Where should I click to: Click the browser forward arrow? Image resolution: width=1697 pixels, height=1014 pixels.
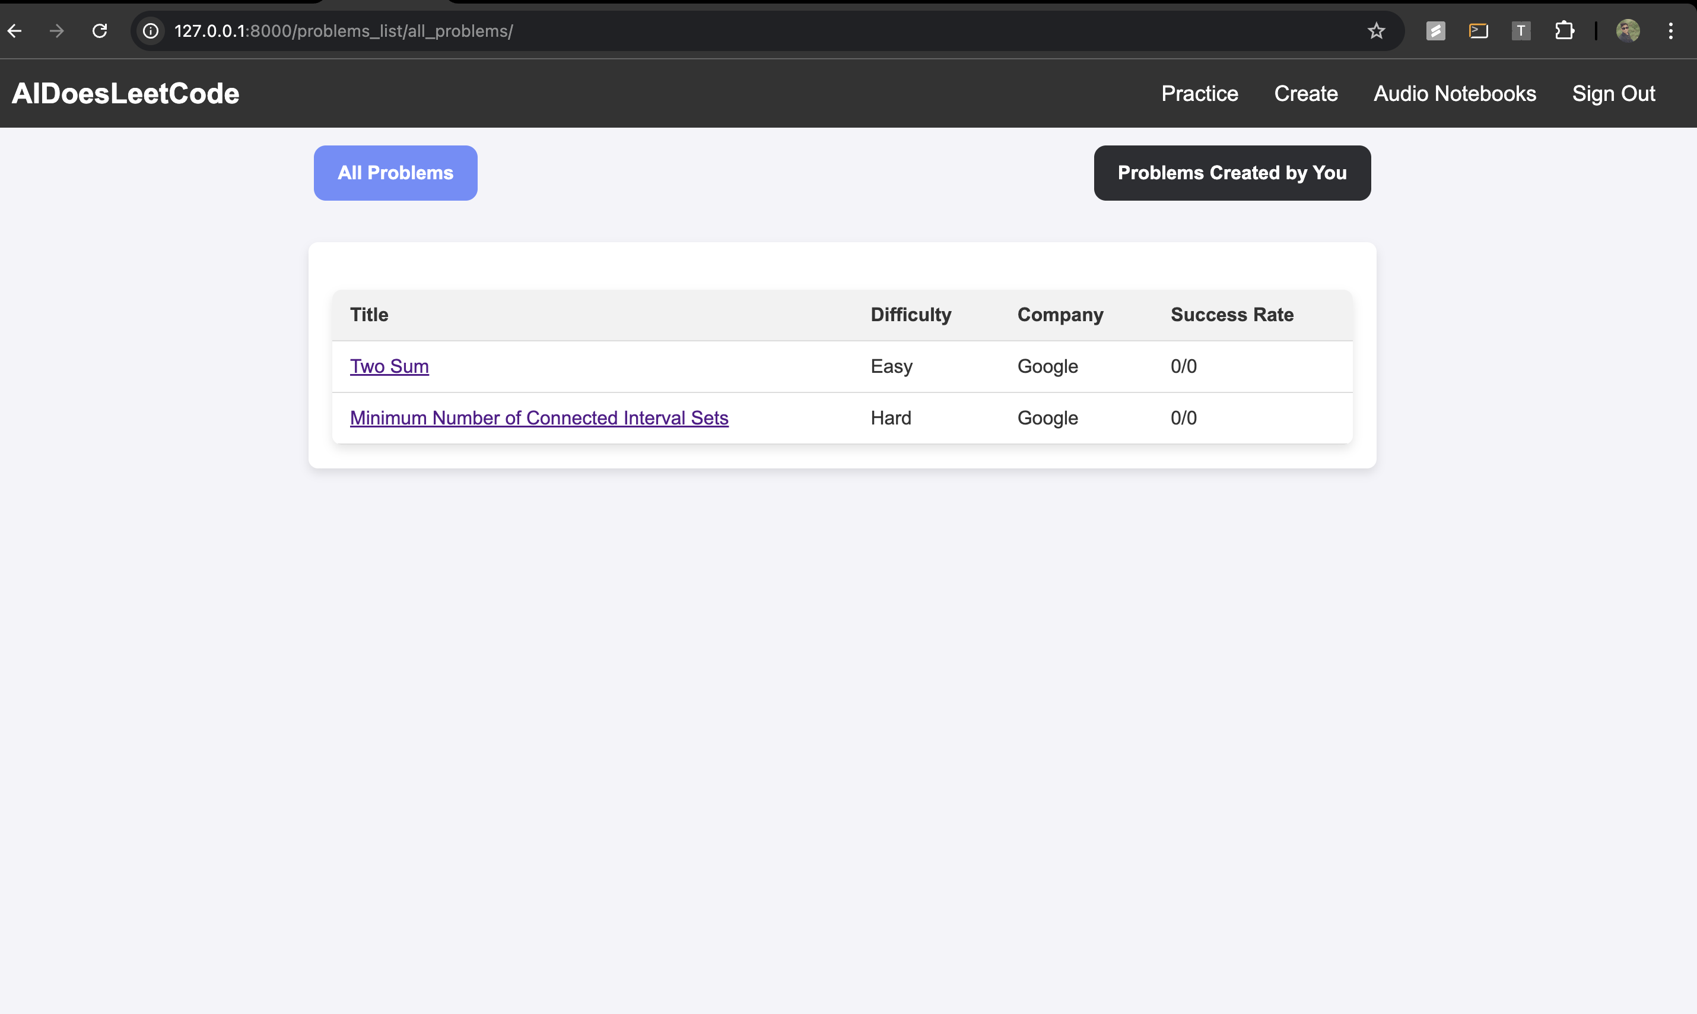58,31
